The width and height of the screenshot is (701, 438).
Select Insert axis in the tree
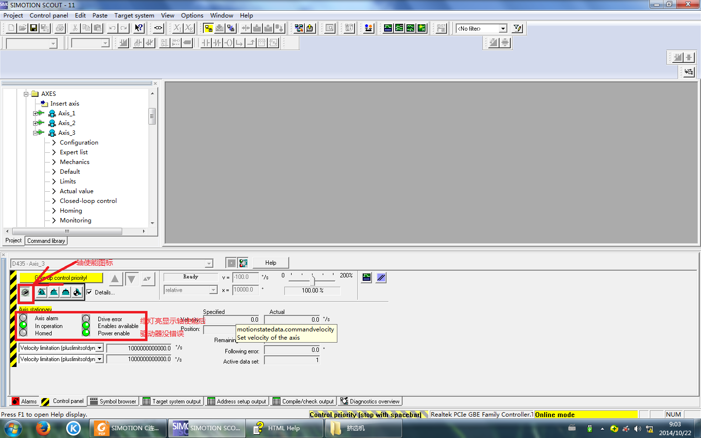click(65, 104)
